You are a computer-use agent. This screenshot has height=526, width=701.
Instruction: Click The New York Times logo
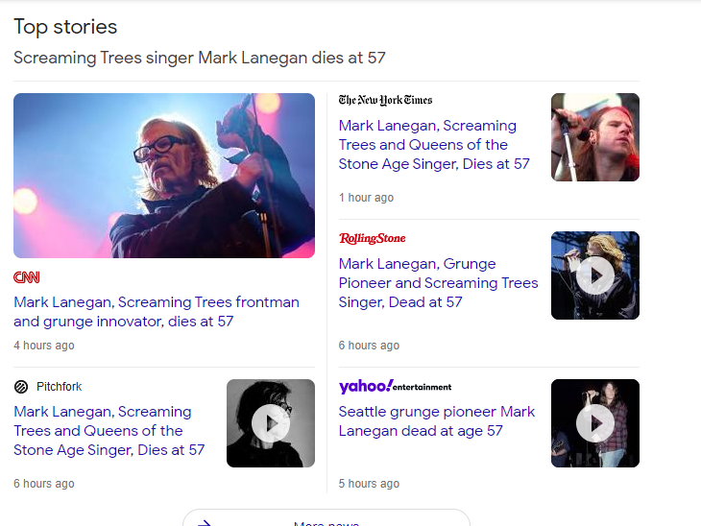(385, 100)
